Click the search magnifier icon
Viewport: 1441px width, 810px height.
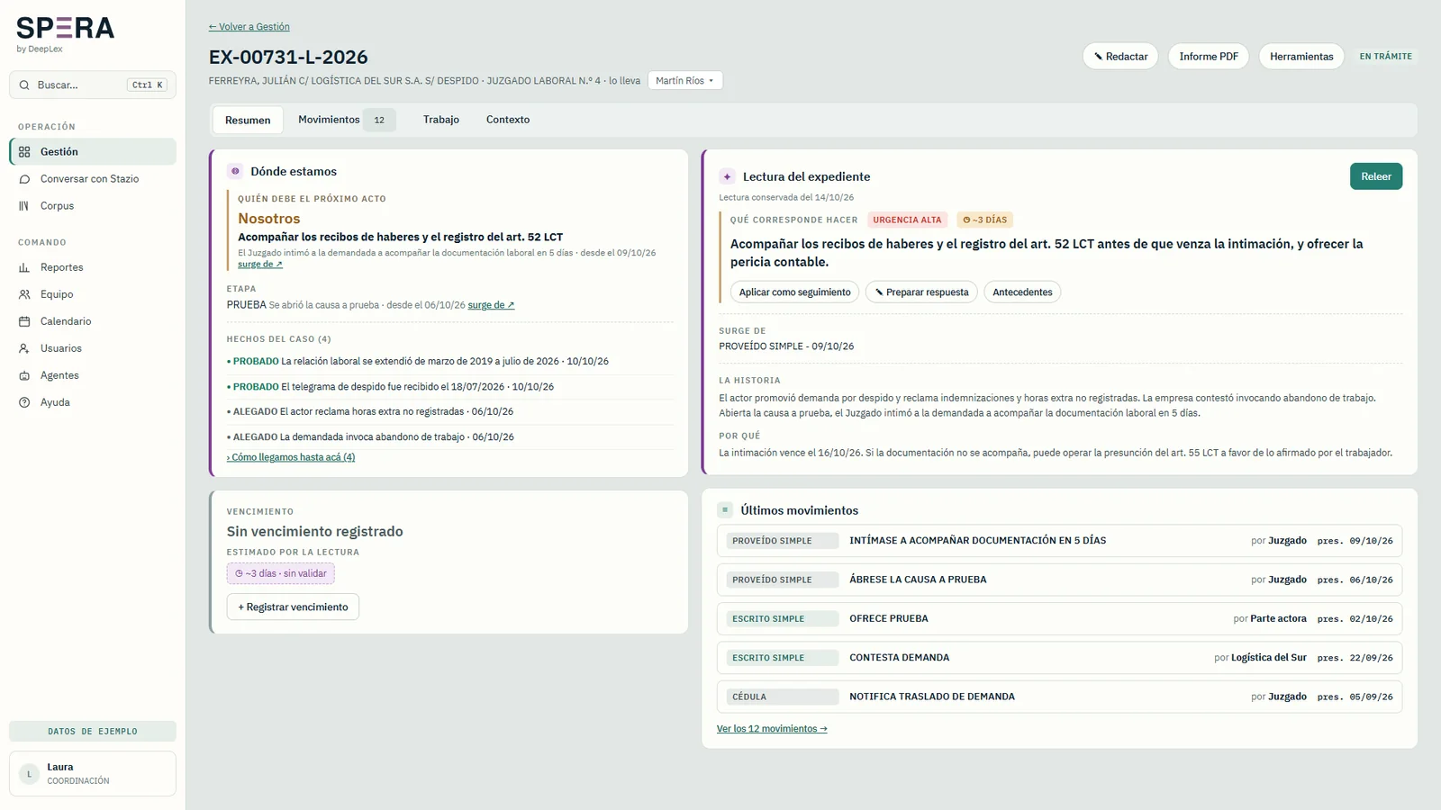(24, 85)
